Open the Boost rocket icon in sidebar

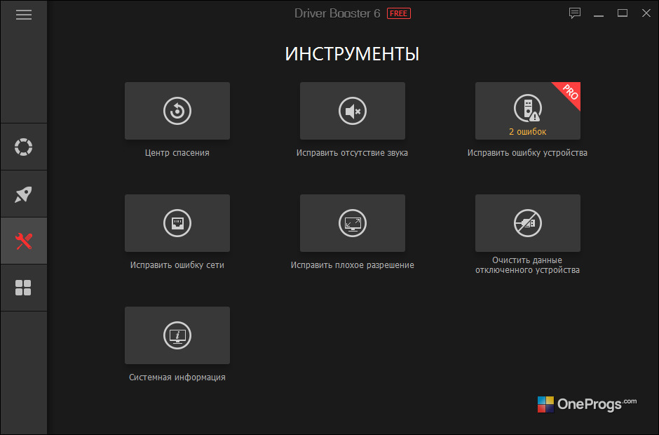click(24, 194)
